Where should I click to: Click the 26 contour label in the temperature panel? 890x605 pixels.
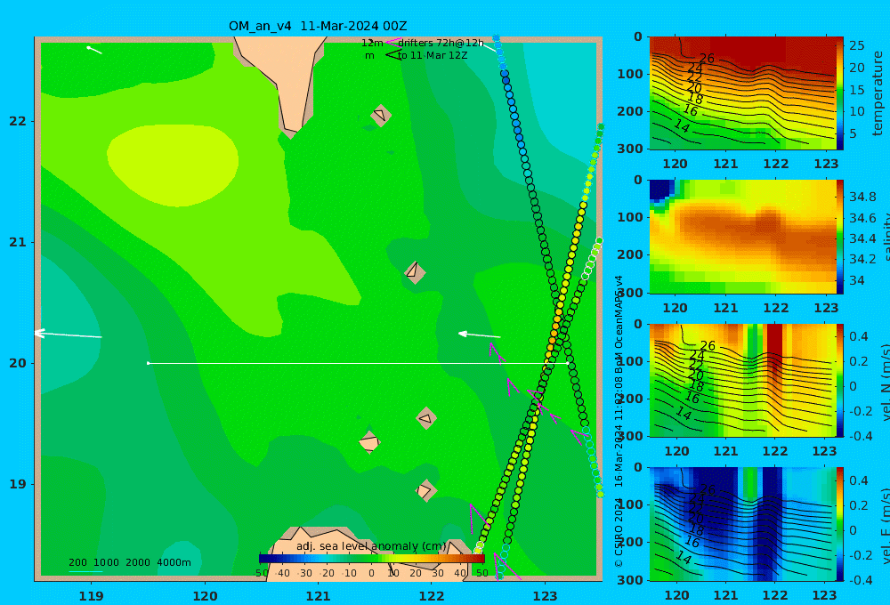pos(707,58)
